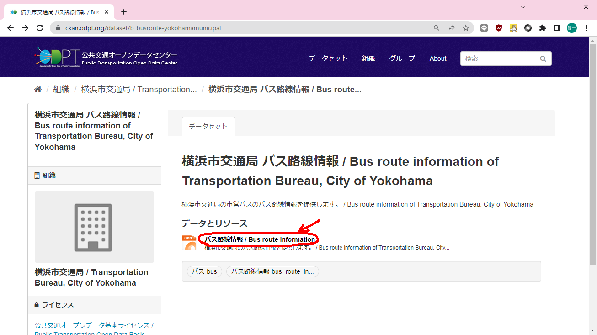
Task: Click the JSON resource file icon
Action: (189, 243)
